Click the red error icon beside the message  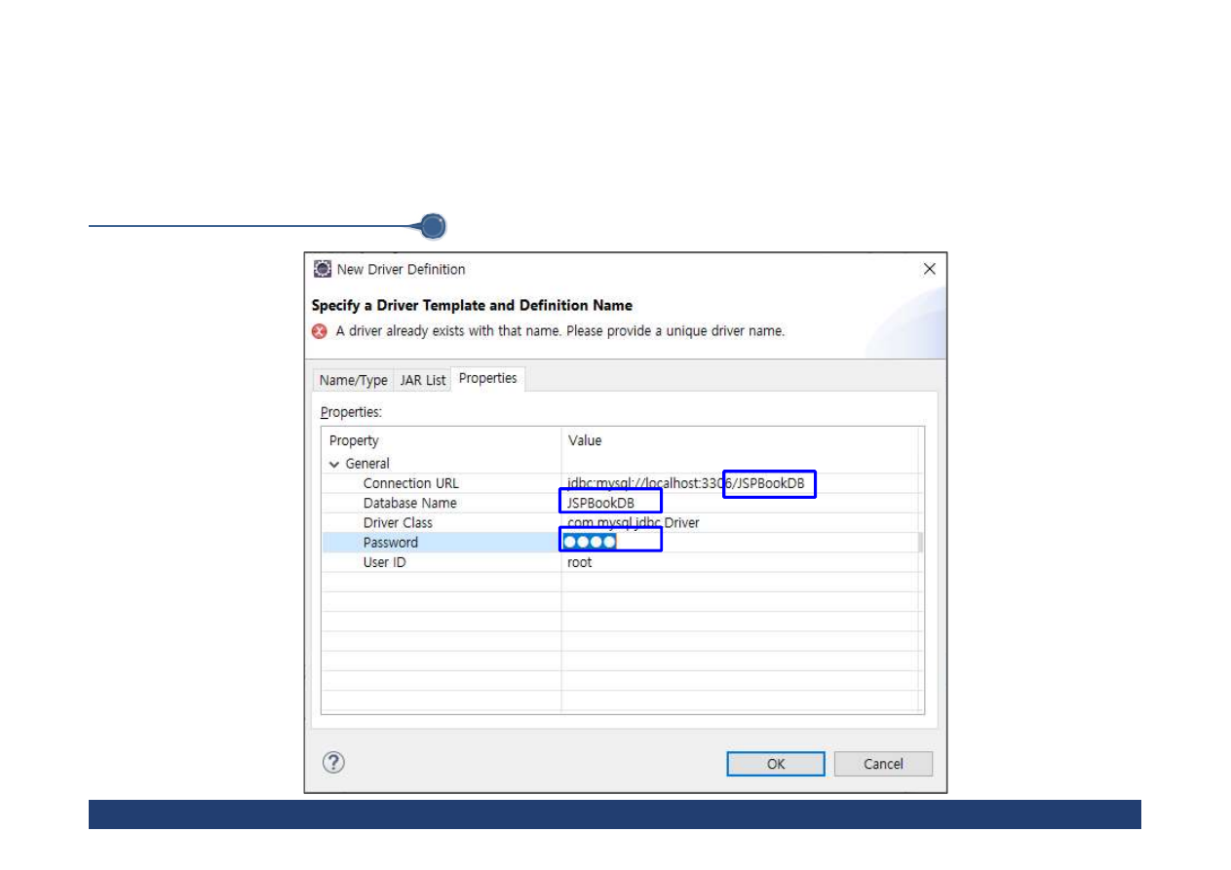[320, 331]
